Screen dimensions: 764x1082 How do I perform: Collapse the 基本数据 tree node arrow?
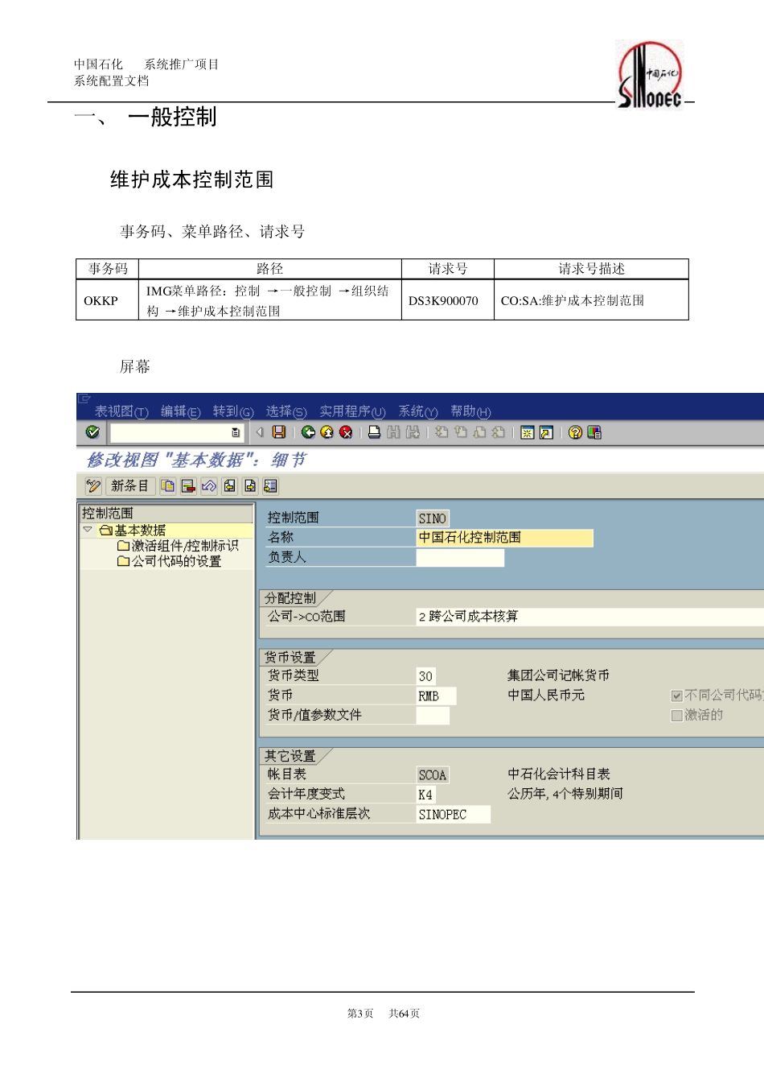pos(88,530)
